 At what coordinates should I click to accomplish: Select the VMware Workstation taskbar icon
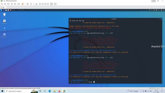pyautogui.click(x=64, y=91)
